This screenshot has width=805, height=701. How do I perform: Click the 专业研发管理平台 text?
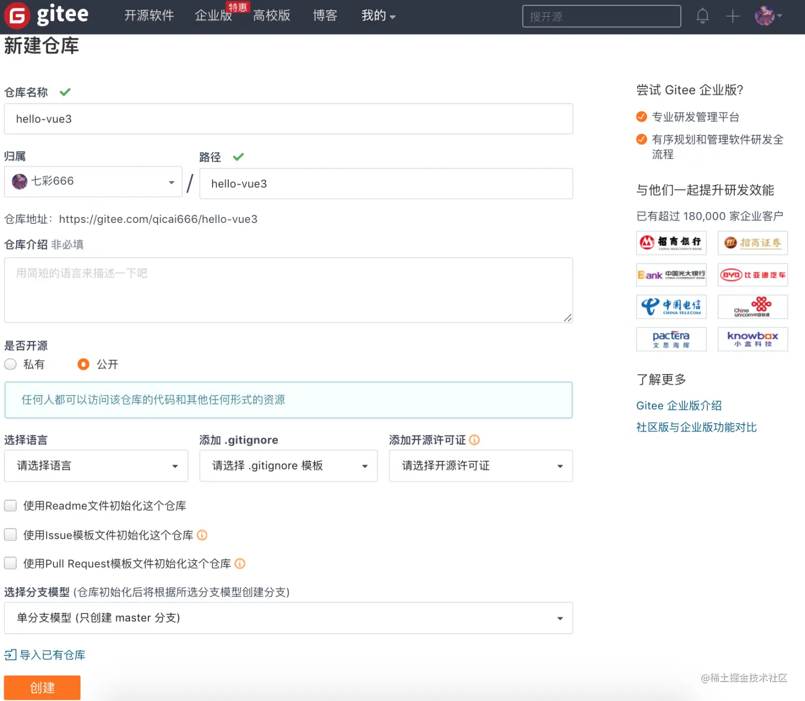tap(695, 117)
